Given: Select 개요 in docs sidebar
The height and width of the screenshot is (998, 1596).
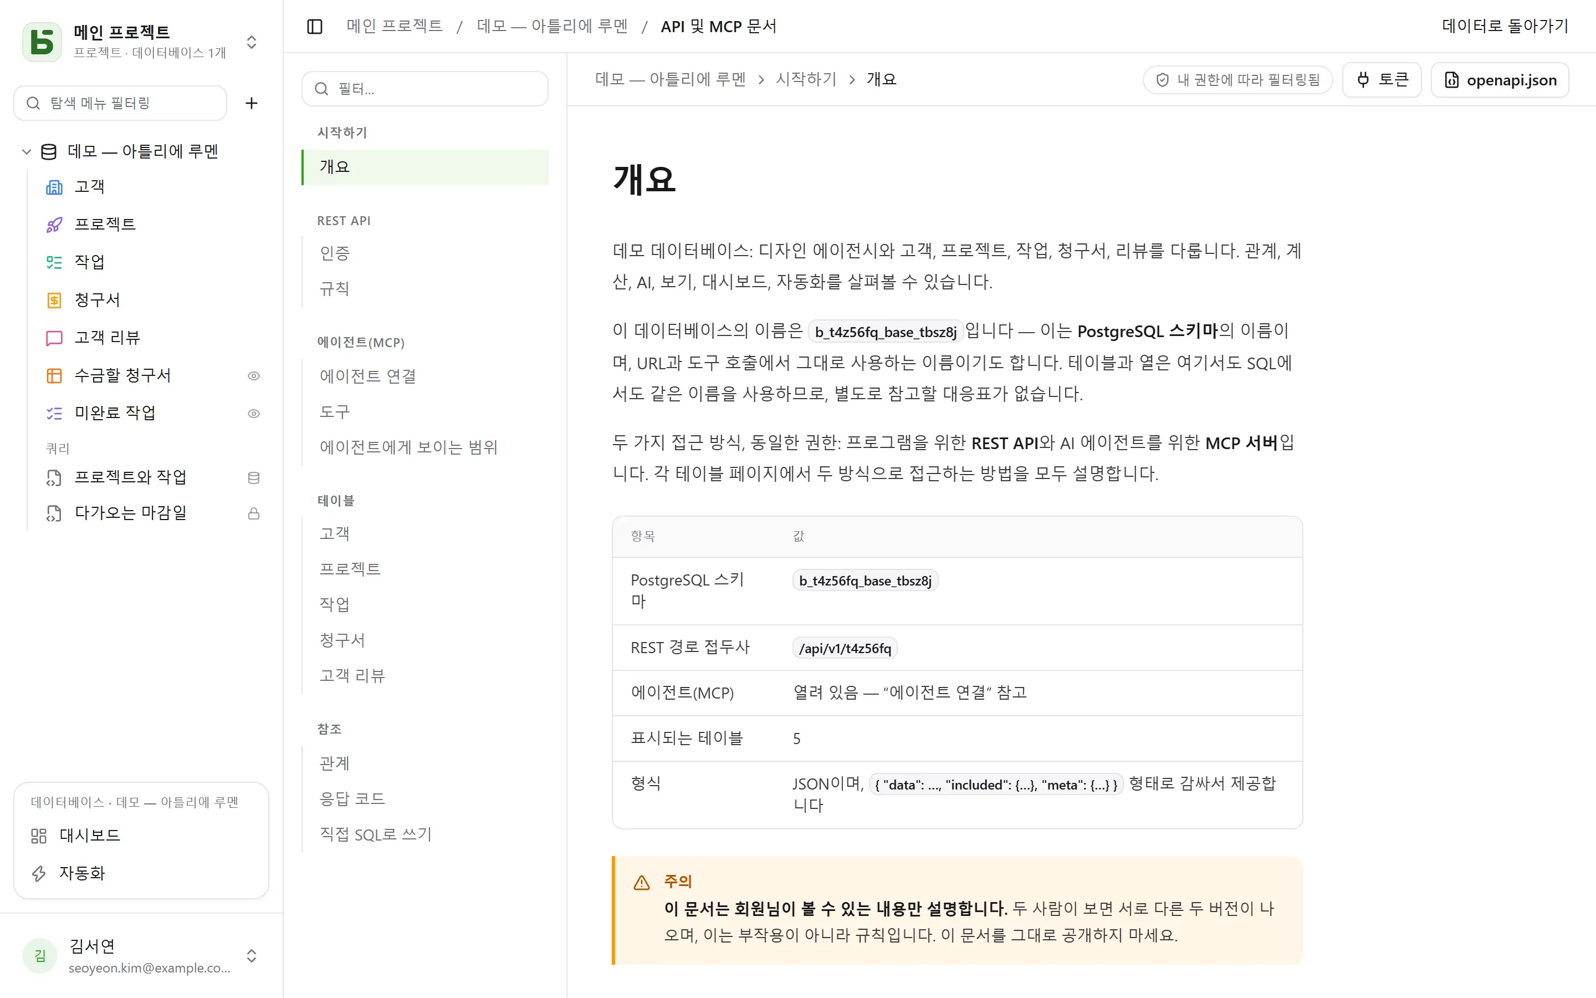Looking at the screenshot, I should click(426, 167).
